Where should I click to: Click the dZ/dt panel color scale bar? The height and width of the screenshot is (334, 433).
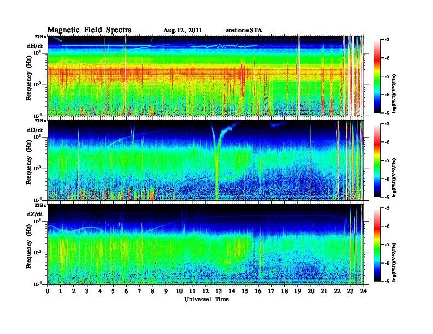[377, 244]
